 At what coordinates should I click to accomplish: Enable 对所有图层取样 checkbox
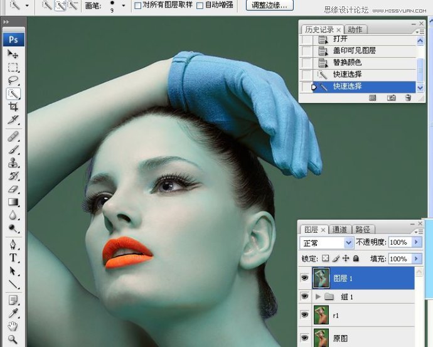click(139, 6)
